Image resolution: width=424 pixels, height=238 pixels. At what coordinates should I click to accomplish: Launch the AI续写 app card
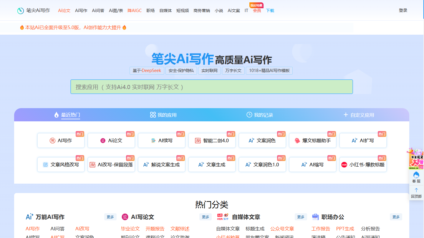click(x=162, y=140)
